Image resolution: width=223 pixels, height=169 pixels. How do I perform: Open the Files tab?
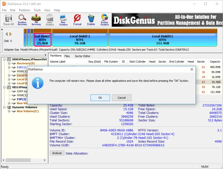tap(67, 56)
